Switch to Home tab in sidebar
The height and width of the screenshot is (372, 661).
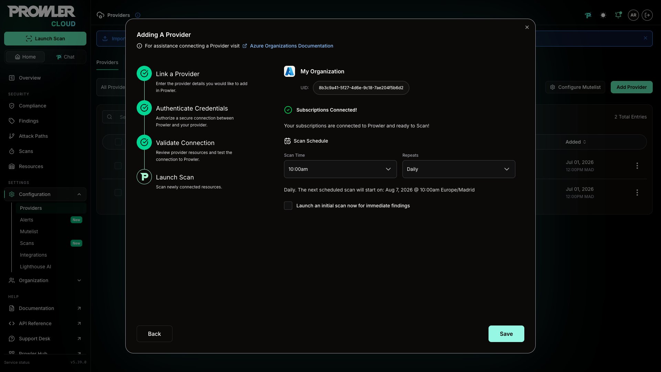click(x=25, y=57)
